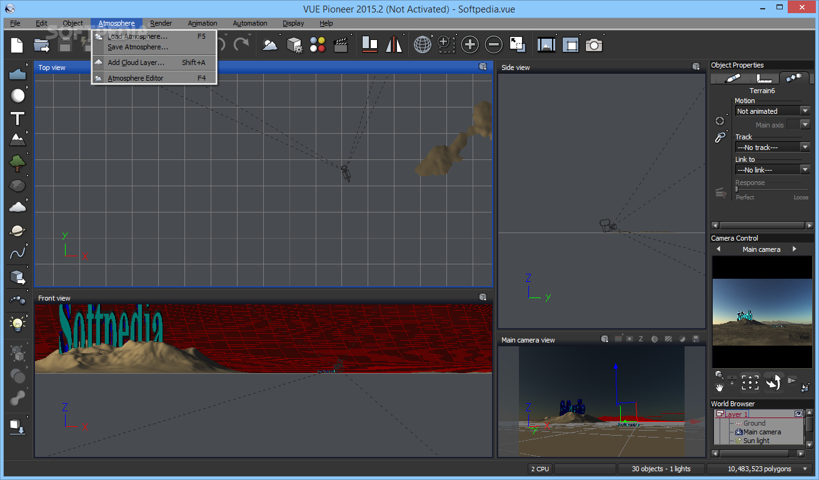819x480 pixels.
Task: Open Side view display options cube dropdown
Action: pos(696,66)
